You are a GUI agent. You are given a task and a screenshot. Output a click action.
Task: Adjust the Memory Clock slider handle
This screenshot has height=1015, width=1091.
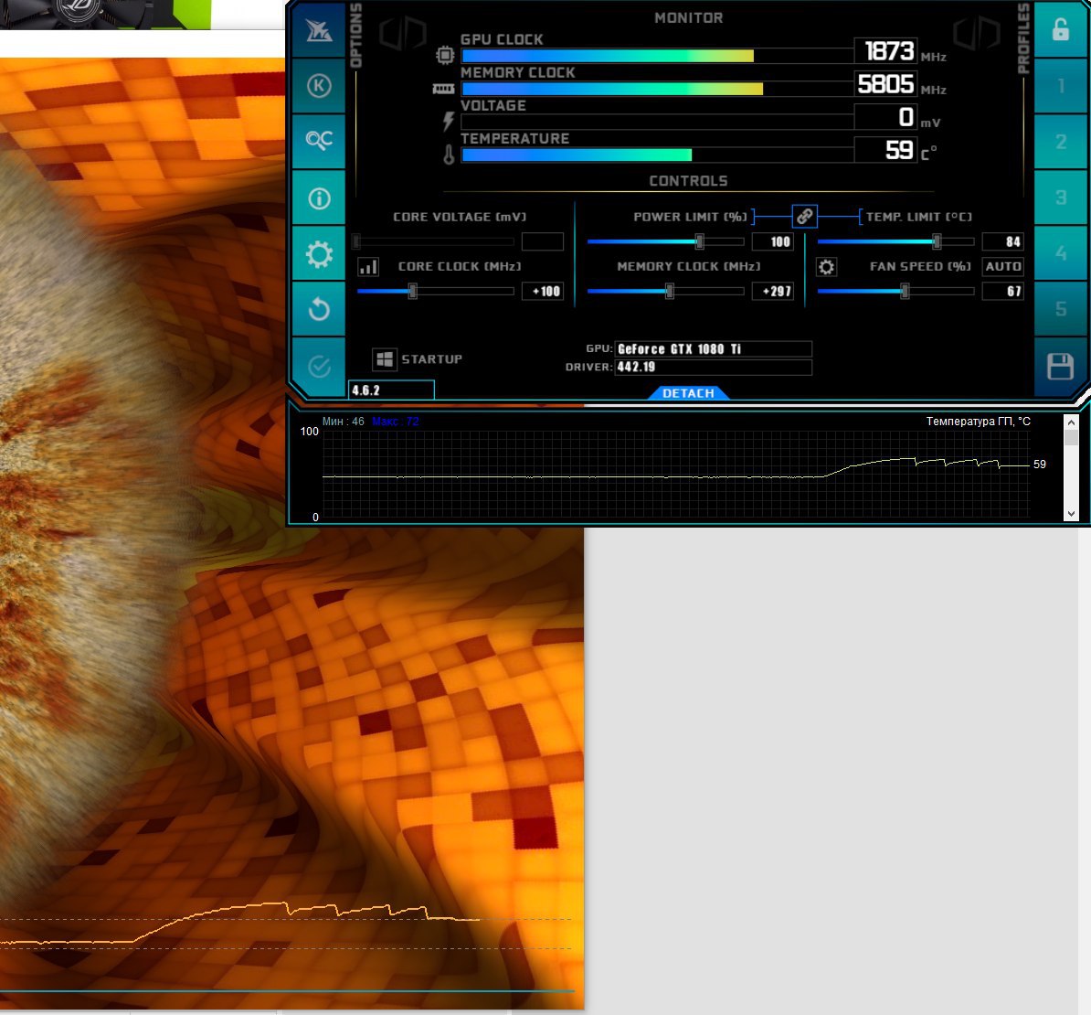670,291
